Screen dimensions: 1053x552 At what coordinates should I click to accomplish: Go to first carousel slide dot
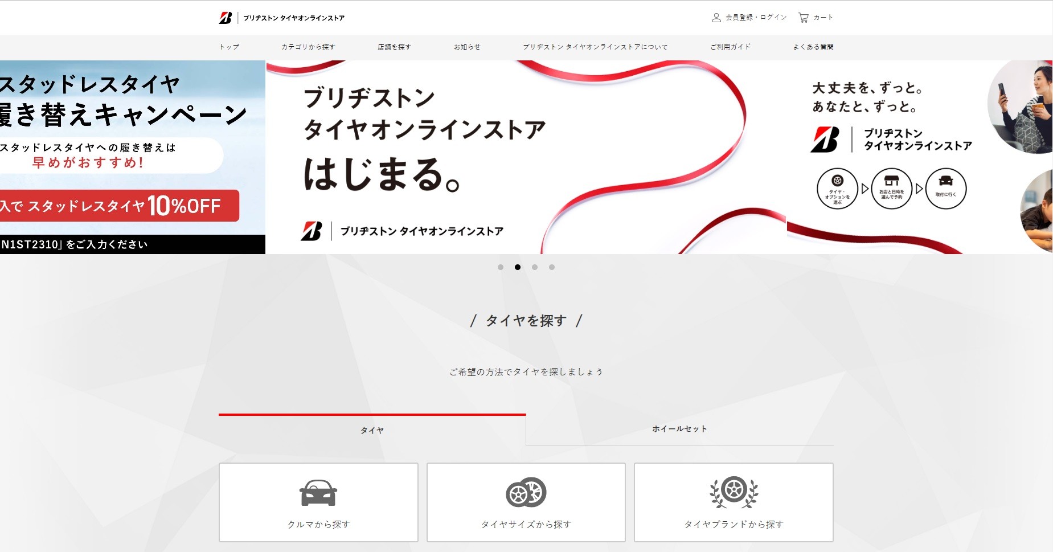(x=501, y=267)
